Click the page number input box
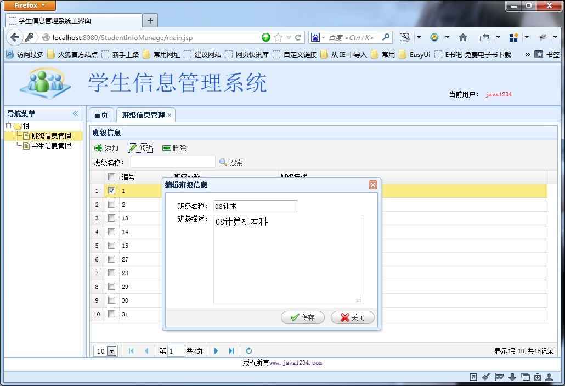The image size is (565, 386). 176,351
